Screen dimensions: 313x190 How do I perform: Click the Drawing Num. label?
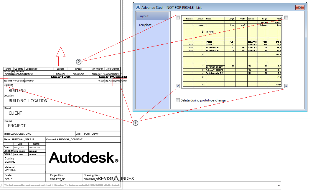92,175
